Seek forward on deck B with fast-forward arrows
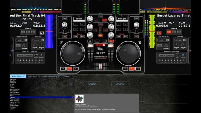 [x=125, y=37]
